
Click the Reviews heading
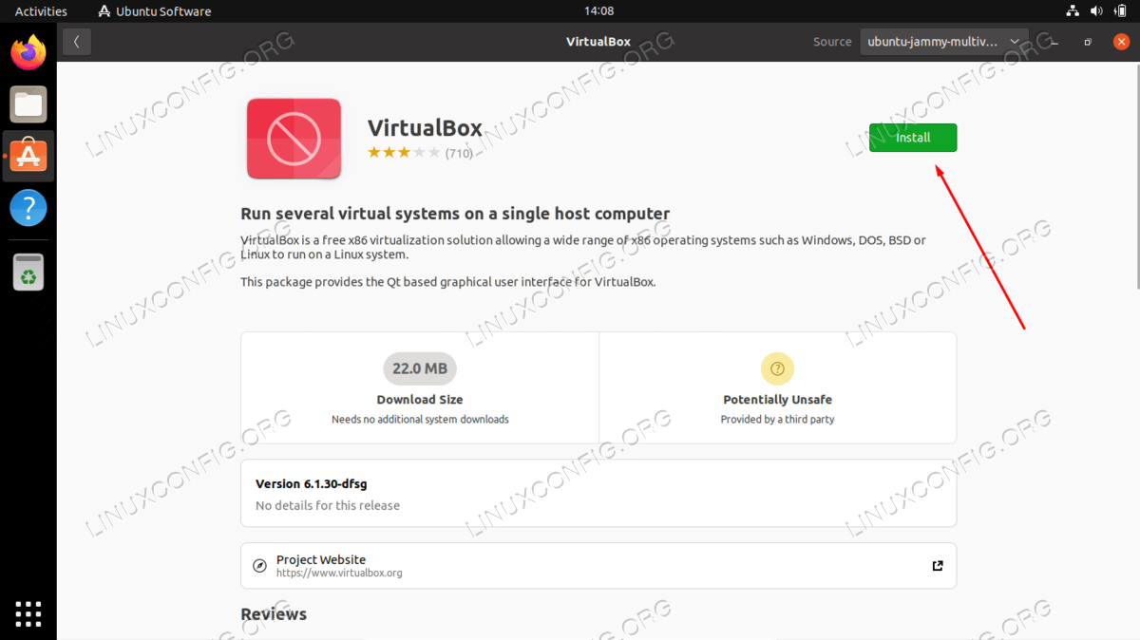pos(274,614)
